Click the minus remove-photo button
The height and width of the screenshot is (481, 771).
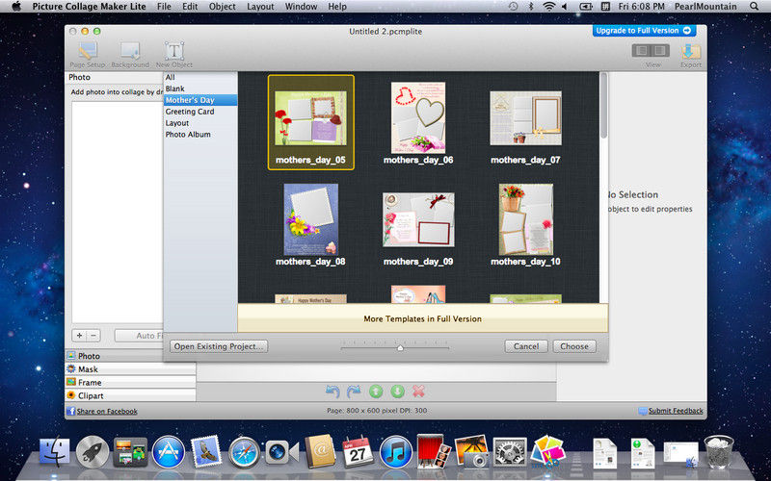click(93, 336)
